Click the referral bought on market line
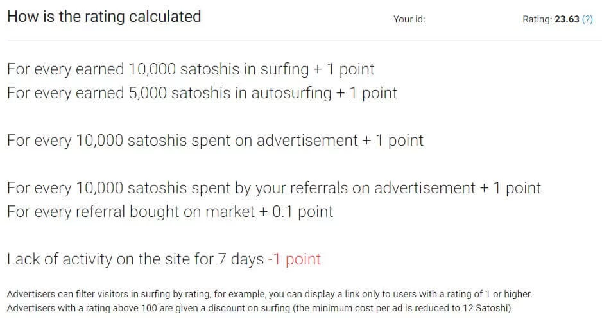Viewport: 602px width, 328px height. click(170, 212)
